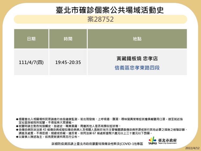Select the 地點 column header
The width and height of the screenshot is (201, 151).
(x=137, y=39)
